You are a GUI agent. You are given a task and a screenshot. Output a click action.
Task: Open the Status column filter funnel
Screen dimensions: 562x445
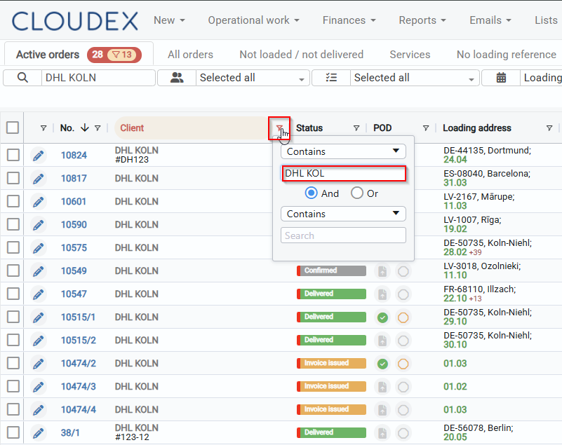pyautogui.click(x=356, y=128)
